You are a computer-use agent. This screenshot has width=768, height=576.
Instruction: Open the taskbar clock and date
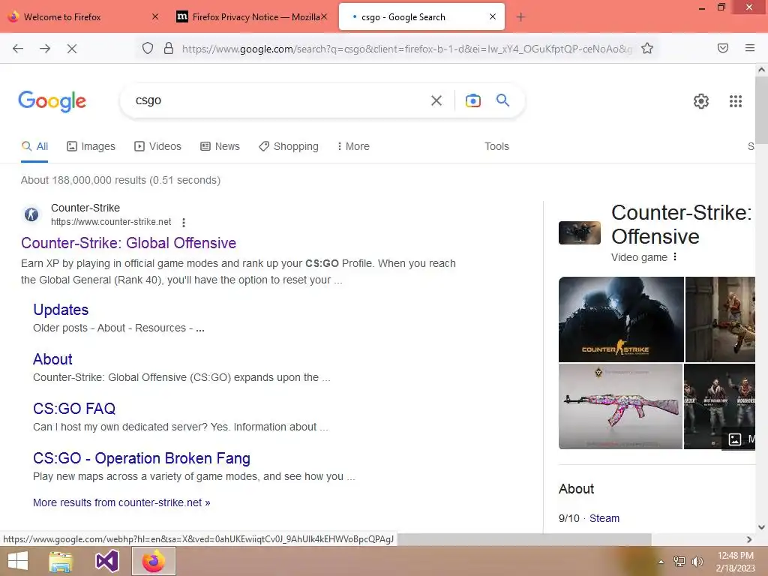coord(735,562)
